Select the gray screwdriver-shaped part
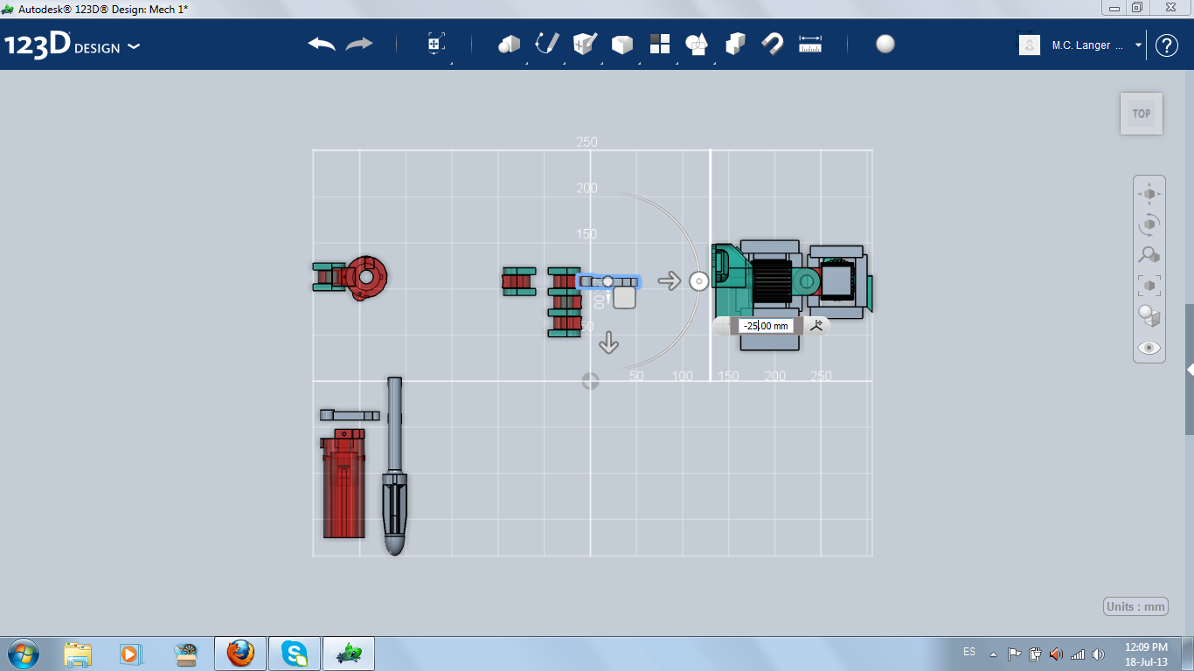This screenshot has height=671, width=1194. coord(395,467)
